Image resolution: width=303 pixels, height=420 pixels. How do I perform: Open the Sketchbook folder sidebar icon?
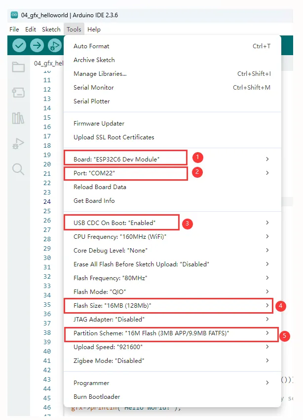point(18,67)
